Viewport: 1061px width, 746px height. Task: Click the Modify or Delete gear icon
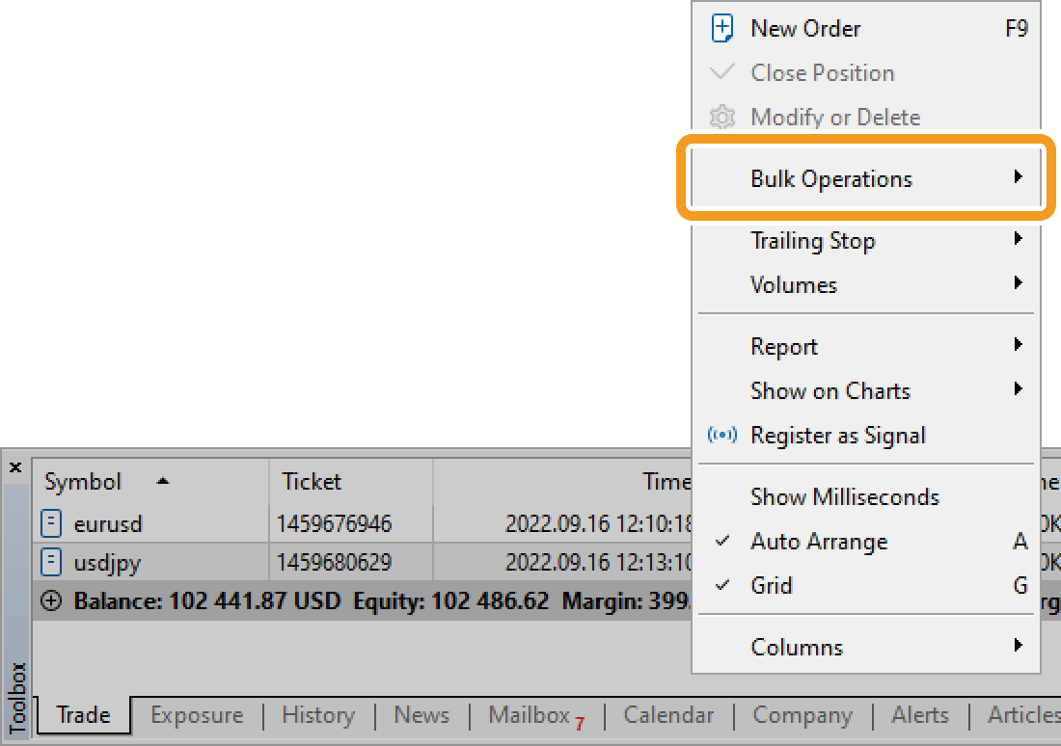(x=721, y=117)
